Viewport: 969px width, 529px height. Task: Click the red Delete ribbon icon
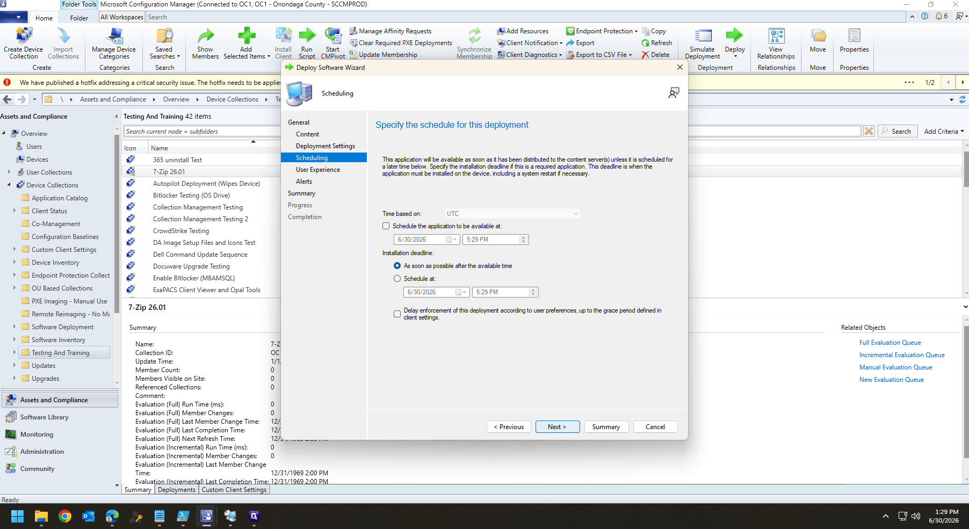655,55
